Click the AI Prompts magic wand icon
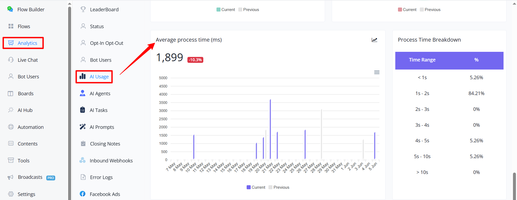This screenshot has width=517, height=200. click(x=83, y=127)
